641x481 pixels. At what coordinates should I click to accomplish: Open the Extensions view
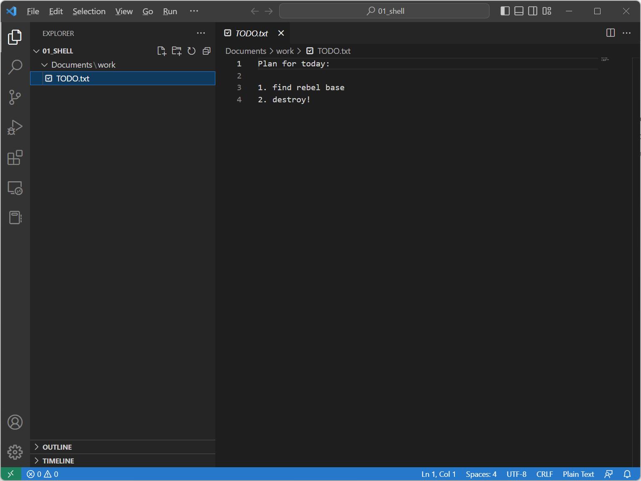[x=15, y=158]
